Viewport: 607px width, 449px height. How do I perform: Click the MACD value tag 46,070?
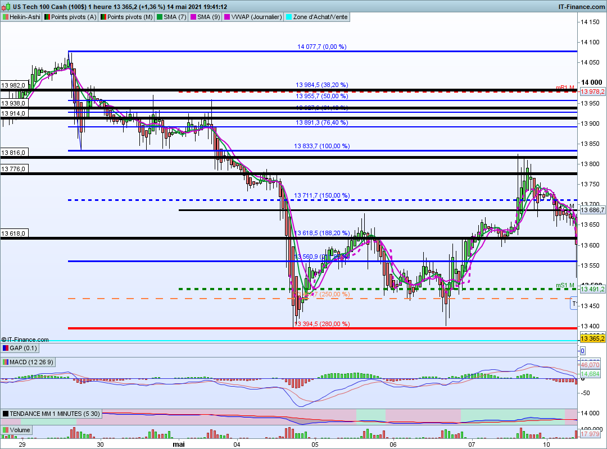590,365
